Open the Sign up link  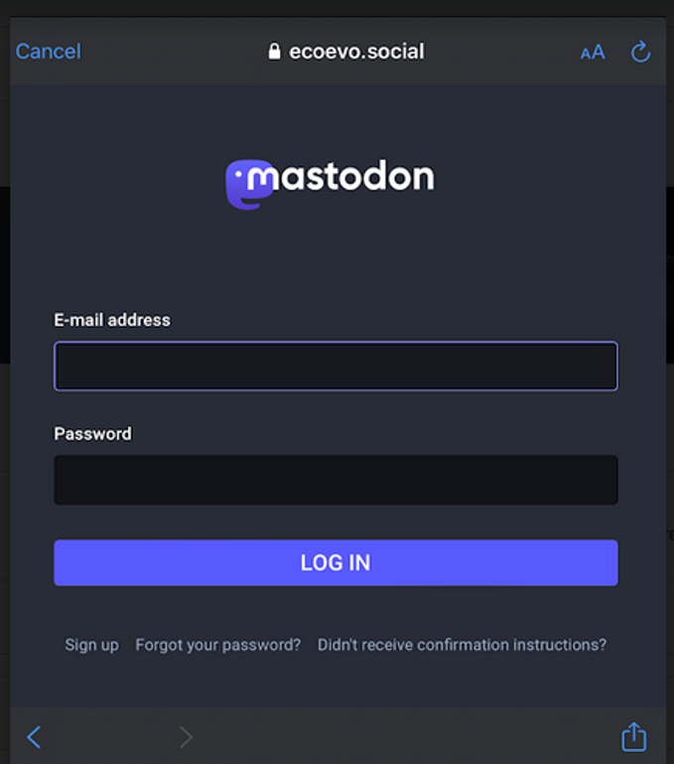pos(92,645)
